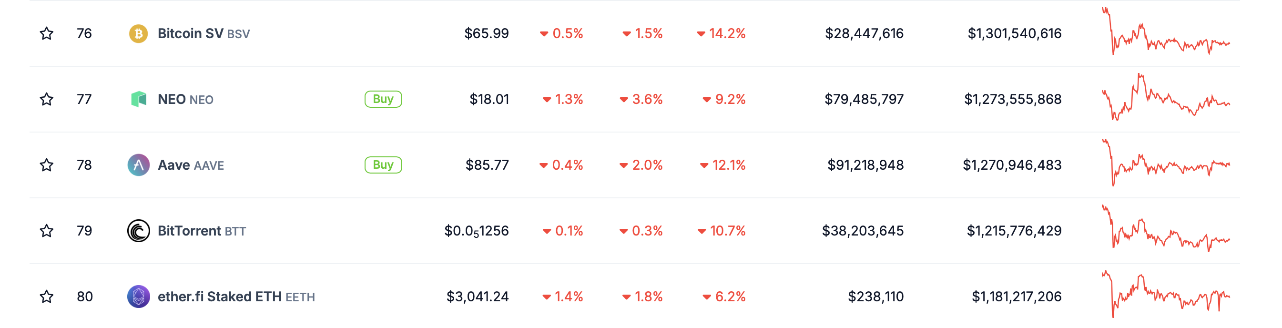Toggle the BitTorrent favorite star
Screen dimensions: 1282x328
pyautogui.click(x=47, y=231)
